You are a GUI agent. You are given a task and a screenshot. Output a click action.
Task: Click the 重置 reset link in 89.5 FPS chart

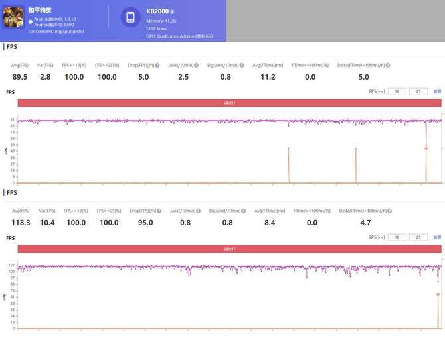point(437,91)
